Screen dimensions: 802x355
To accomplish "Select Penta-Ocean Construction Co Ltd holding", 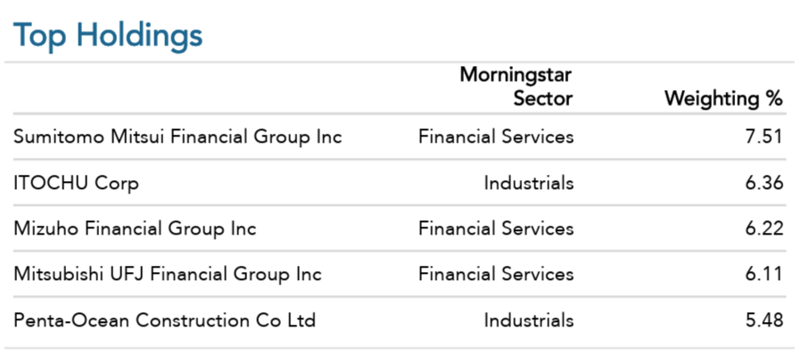I will [x=164, y=320].
